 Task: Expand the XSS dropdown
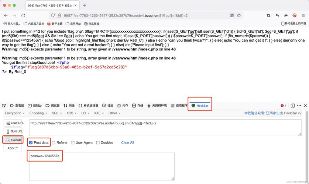coord(71,113)
